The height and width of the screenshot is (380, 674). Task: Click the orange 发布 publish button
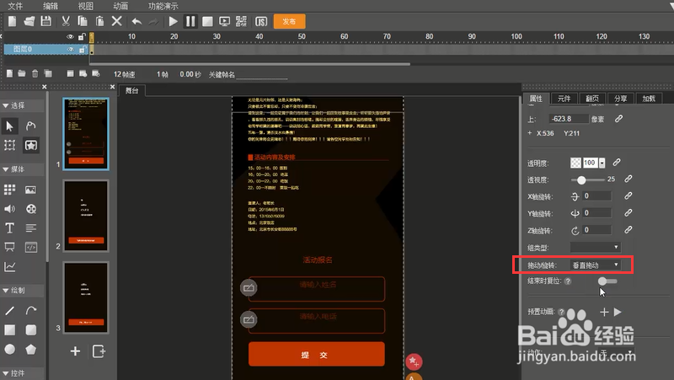click(289, 22)
